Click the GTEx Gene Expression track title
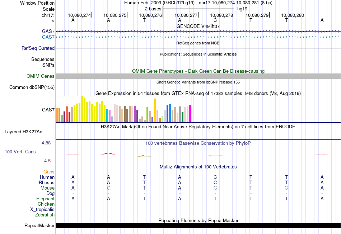The image size is (341, 234). click(x=198, y=93)
